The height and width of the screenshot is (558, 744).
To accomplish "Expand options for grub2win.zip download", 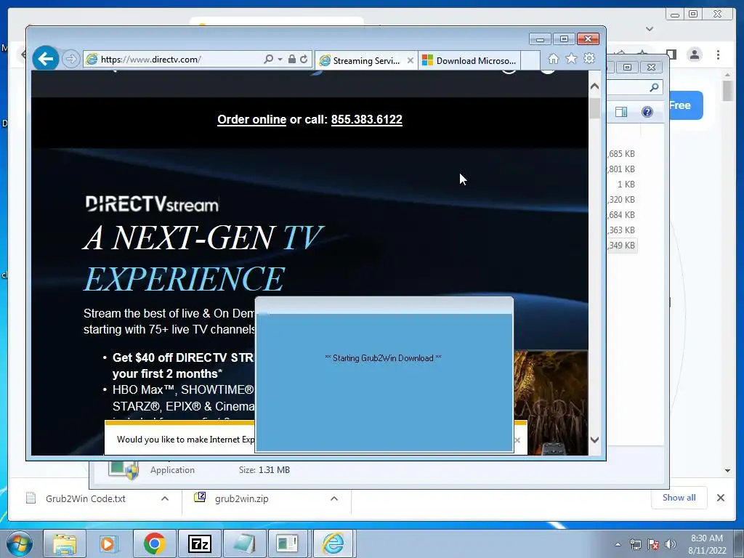I will coord(334,498).
